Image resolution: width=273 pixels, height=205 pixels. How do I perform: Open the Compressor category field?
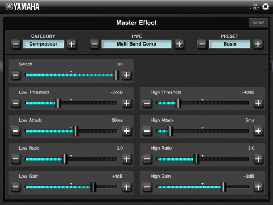(x=43, y=44)
